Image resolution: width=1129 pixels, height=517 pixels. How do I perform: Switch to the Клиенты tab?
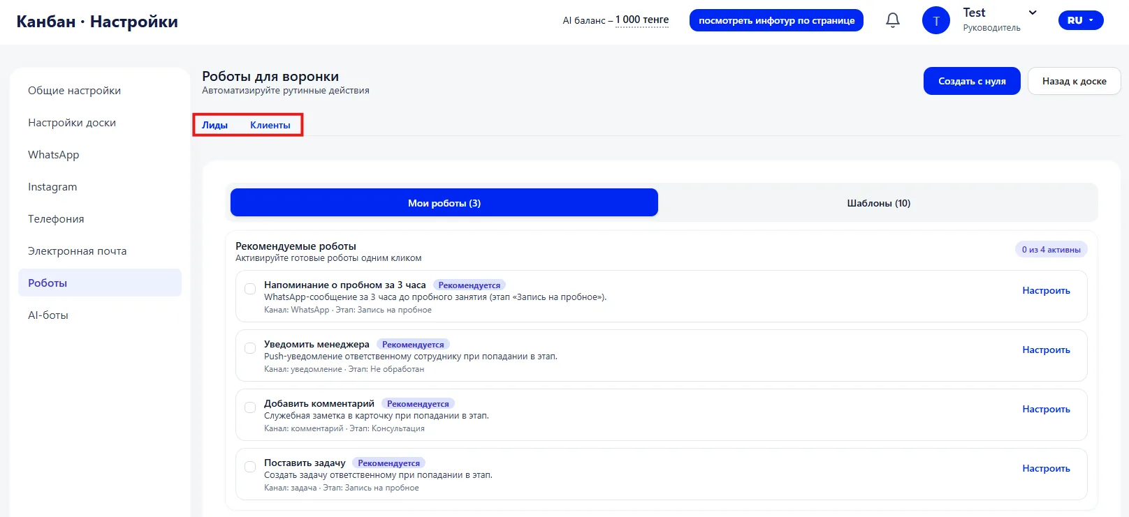pos(270,125)
